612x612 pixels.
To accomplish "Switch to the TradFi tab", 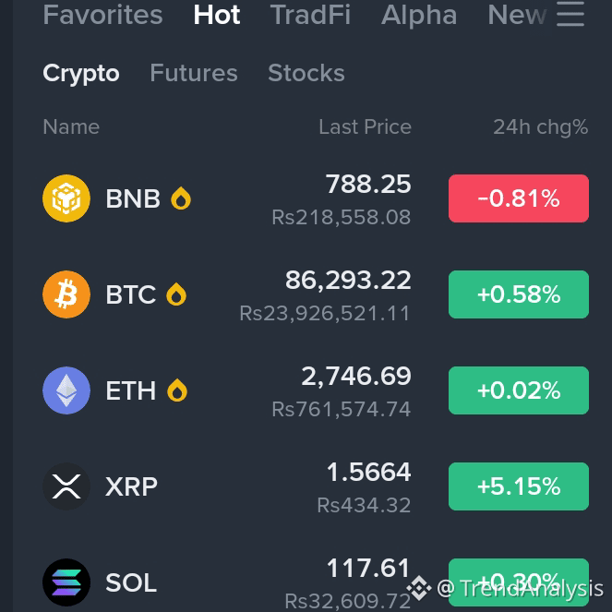I will [310, 15].
